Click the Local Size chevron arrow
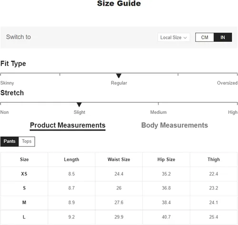This screenshot has height=225, width=238. pyautogui.click(x=185, y=38)
